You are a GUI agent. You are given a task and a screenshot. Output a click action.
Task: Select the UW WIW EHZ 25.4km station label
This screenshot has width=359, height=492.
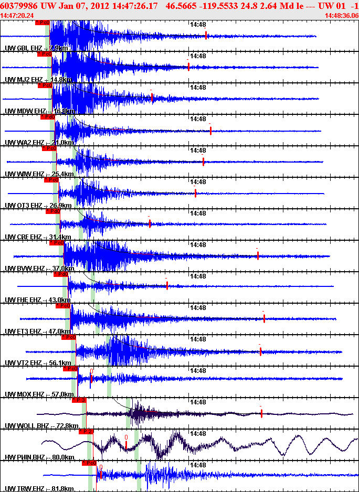39,174
